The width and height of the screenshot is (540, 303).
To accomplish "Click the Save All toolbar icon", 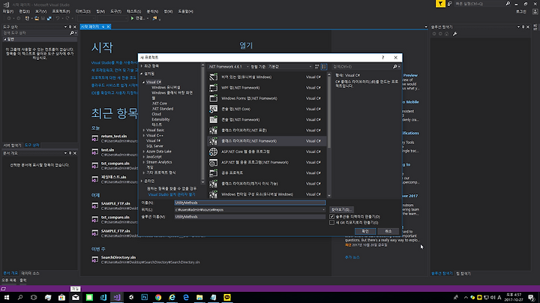I will (x=49, y=18).
